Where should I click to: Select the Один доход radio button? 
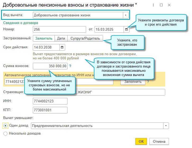click(5, 126)
